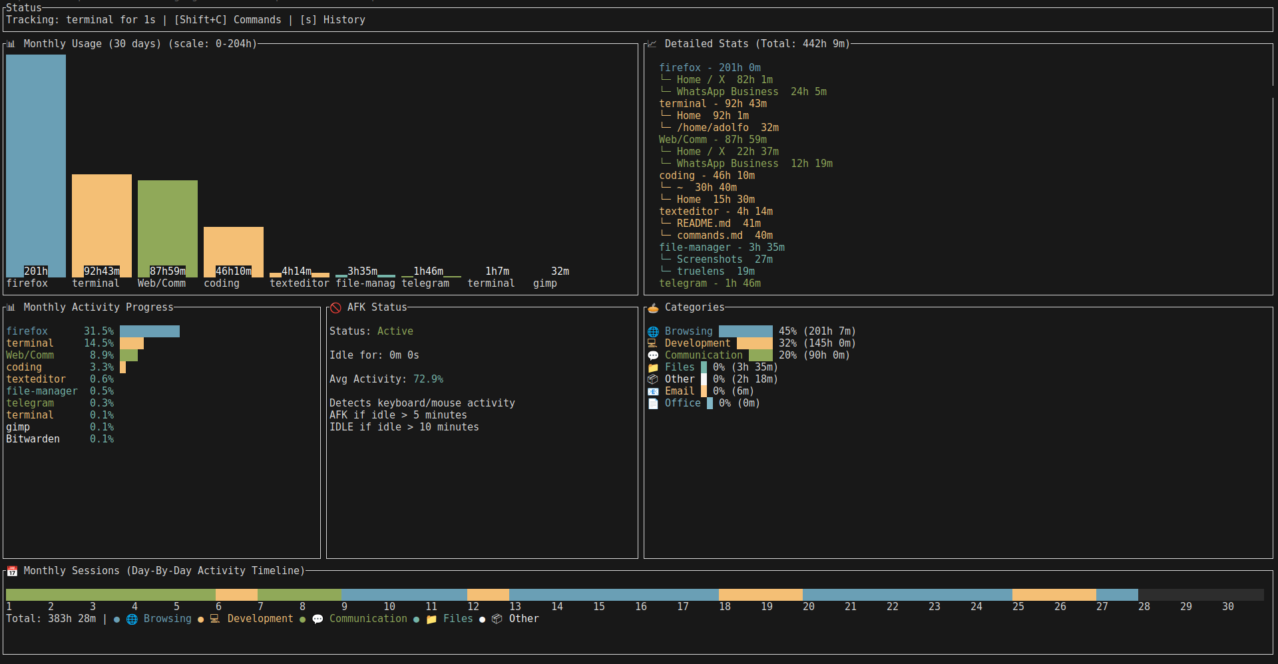
Task: Click the Monthly Activity Progress chart icon
Action: click(x=11, y=307)
